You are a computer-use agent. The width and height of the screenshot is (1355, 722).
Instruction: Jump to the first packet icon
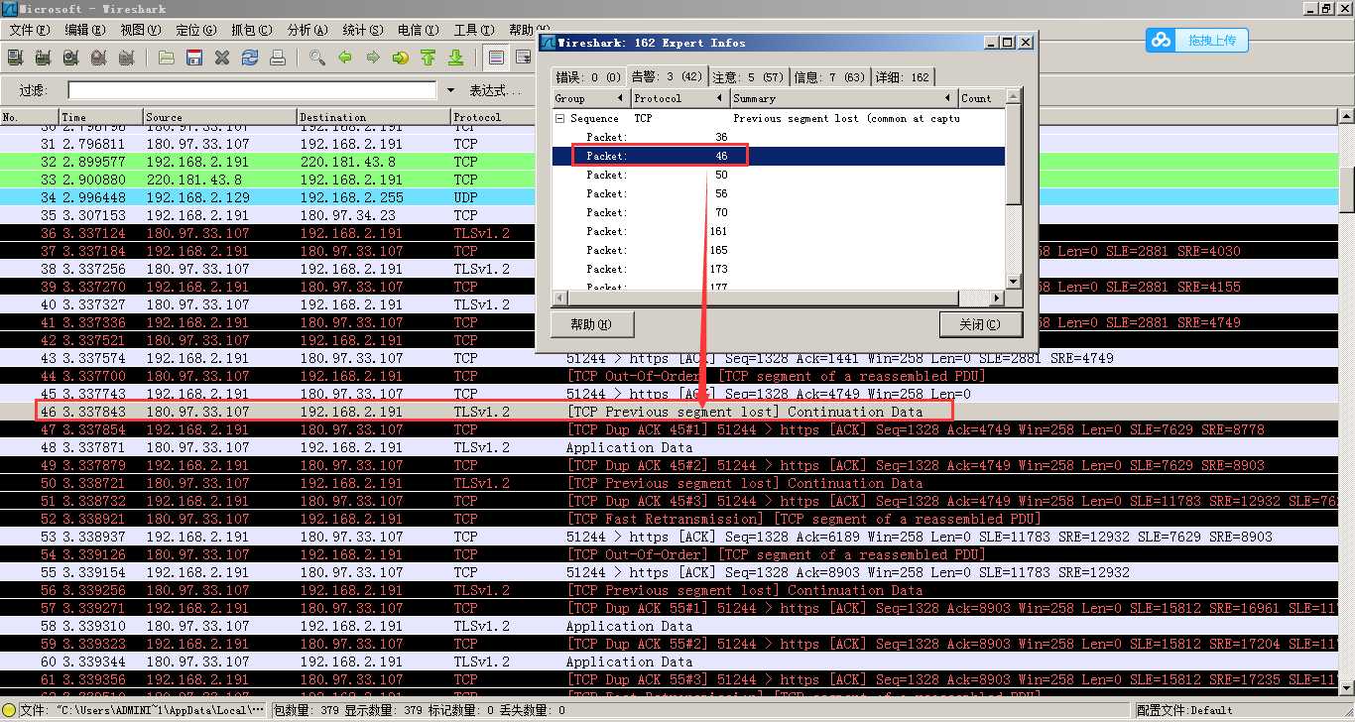point(429,58)
